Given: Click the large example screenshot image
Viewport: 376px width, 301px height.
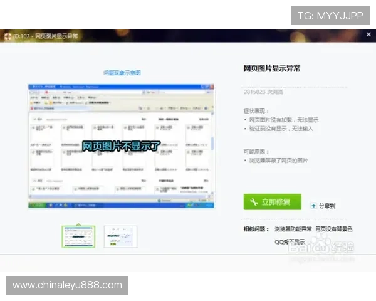Looking at the screenshot, I should coord(121,146).
